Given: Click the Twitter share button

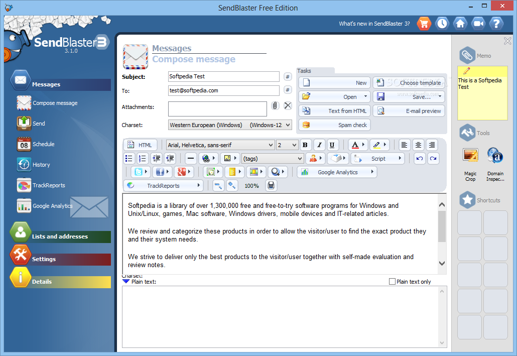Looking at the screenshot, I should [x=141, y=172].
